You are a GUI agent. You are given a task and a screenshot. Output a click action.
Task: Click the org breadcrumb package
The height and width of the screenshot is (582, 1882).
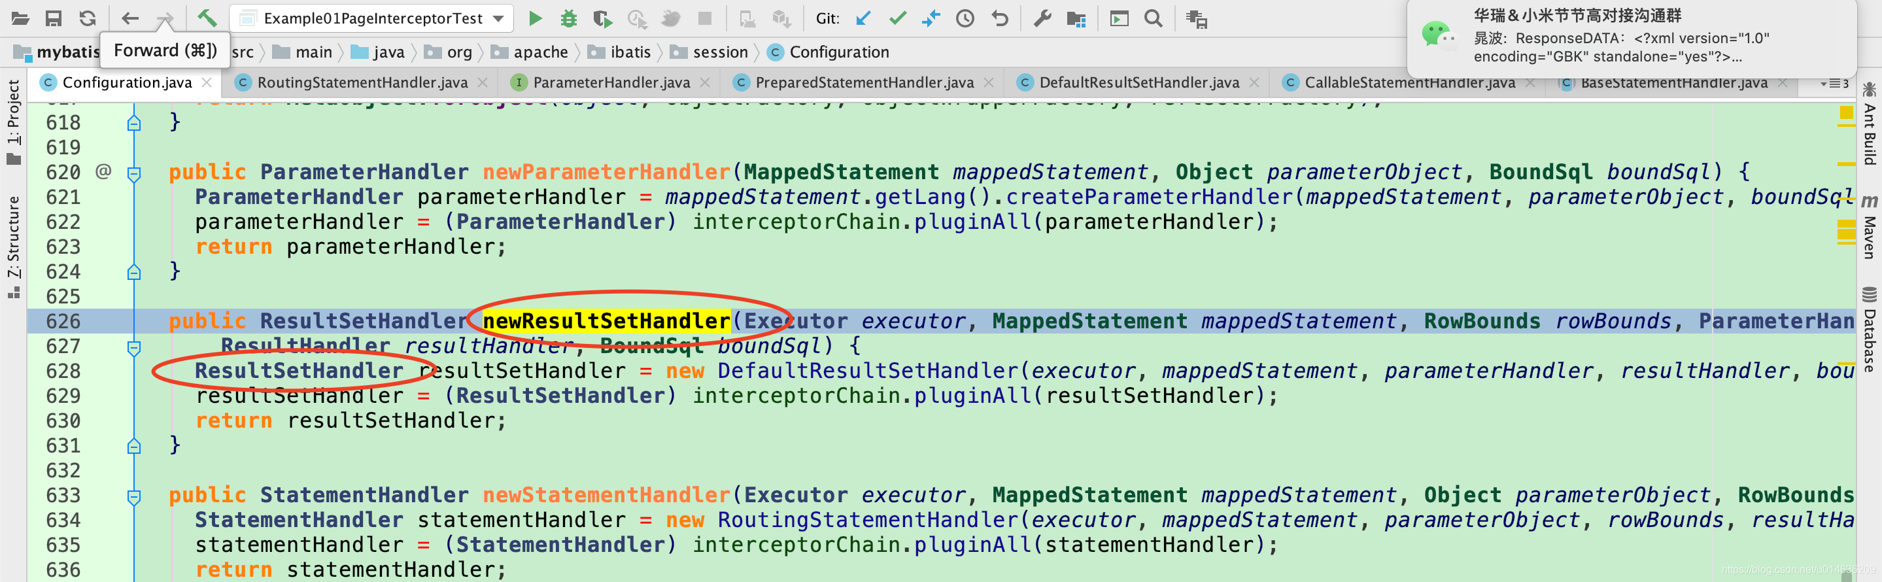[449, 52]
